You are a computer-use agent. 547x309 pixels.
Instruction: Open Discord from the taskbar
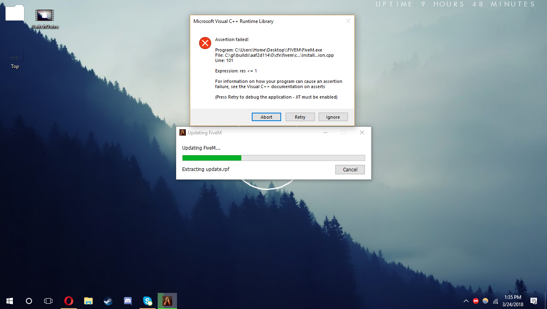pyautogui.click(x=128, y=301)
